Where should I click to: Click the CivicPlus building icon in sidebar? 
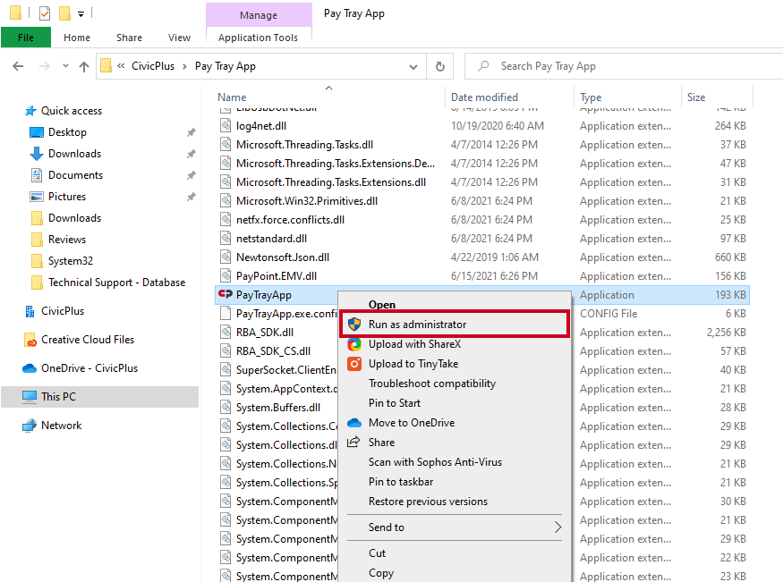coord(30,311)
